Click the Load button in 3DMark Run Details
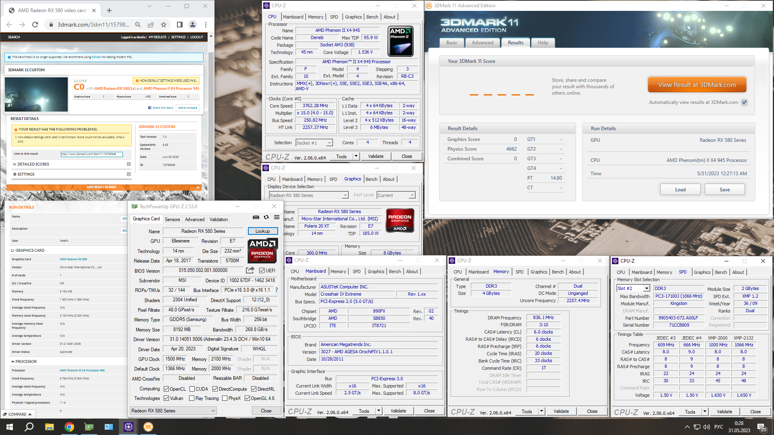The image size is (774, 435). tap(680, 190)
